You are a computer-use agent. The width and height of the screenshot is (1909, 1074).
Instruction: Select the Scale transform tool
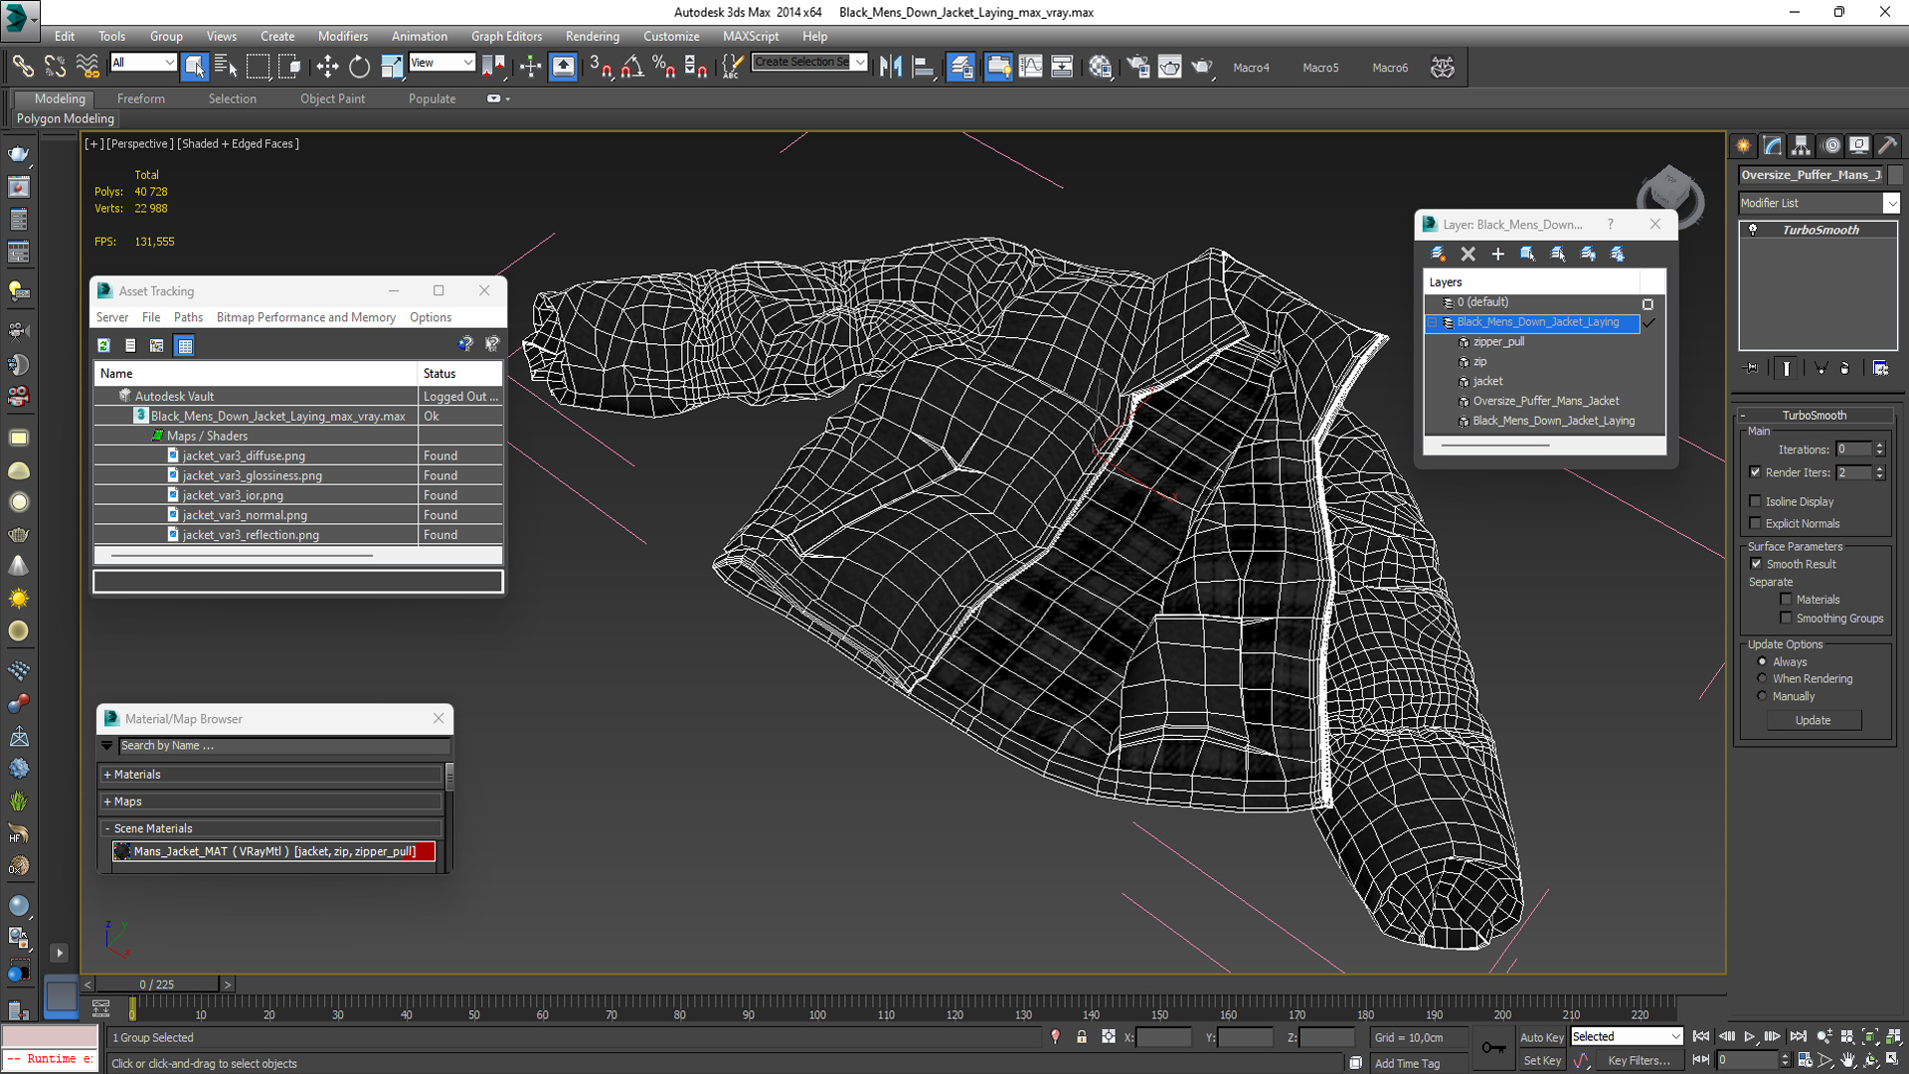[392, 67]
